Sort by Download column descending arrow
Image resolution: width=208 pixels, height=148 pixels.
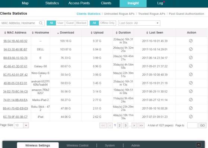point(58,33)
